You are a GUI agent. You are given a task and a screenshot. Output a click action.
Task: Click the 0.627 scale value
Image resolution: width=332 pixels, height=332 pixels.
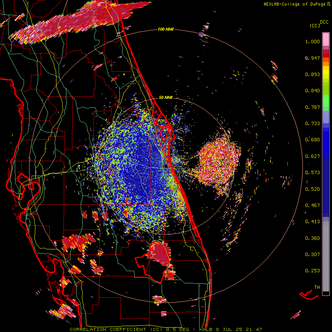tap(312, 156)
